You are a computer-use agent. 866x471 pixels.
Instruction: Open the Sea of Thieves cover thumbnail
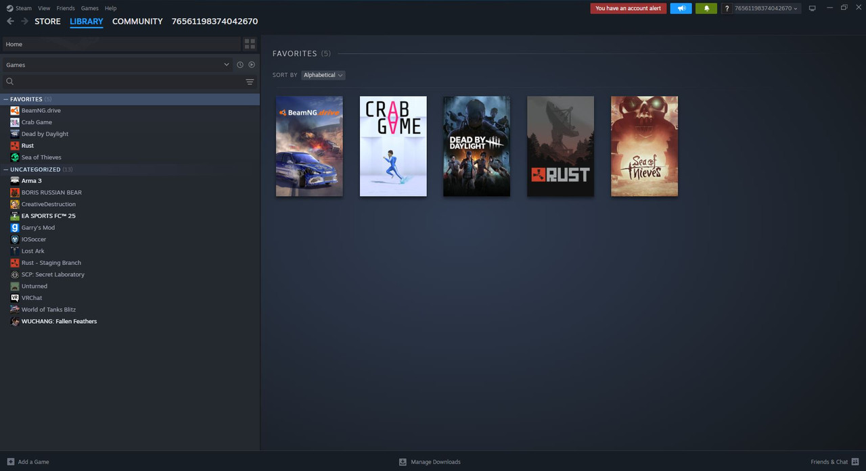coord(645,146)
